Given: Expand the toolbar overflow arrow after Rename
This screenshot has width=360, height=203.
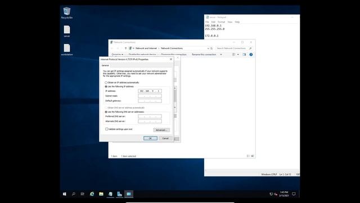Looking at the screenshot, I should pyautogui.click(x=221, y=55).
